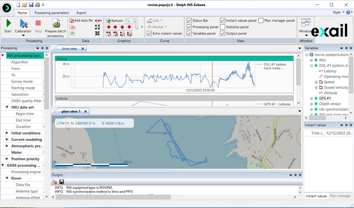Click the Open folder icon in the title bar
The image size is (354, 208).
pyautogui.click(x=24, y=5)
